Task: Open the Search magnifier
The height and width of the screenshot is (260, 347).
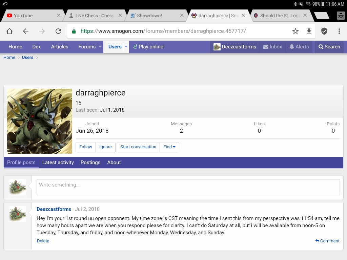Action: click(329, 47)
